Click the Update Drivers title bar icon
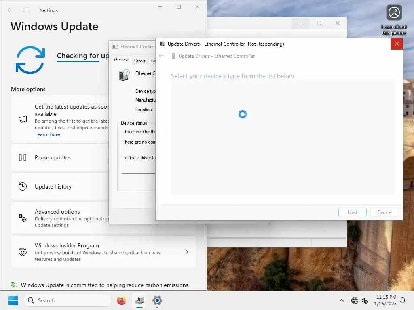 pos(162,44)
